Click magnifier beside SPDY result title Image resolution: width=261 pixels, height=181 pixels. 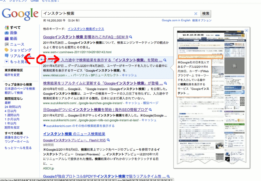tap(168, 176)
